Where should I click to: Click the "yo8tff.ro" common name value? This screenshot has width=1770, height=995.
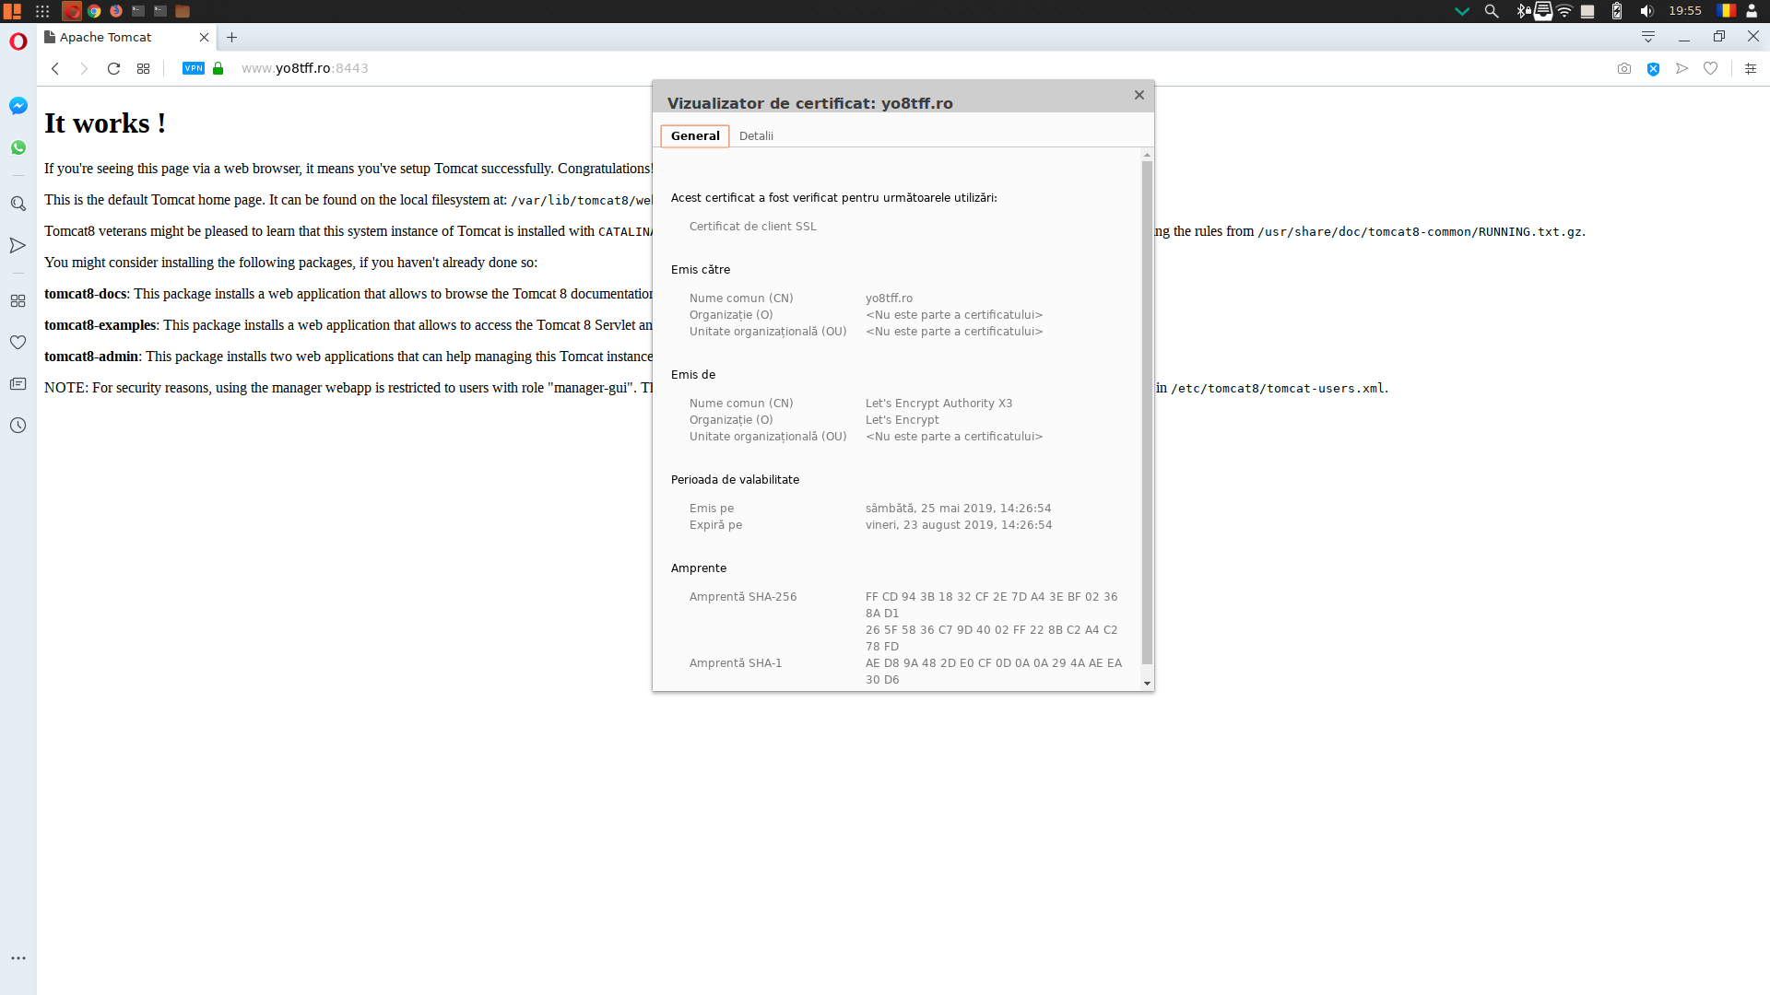click(889, 298)
